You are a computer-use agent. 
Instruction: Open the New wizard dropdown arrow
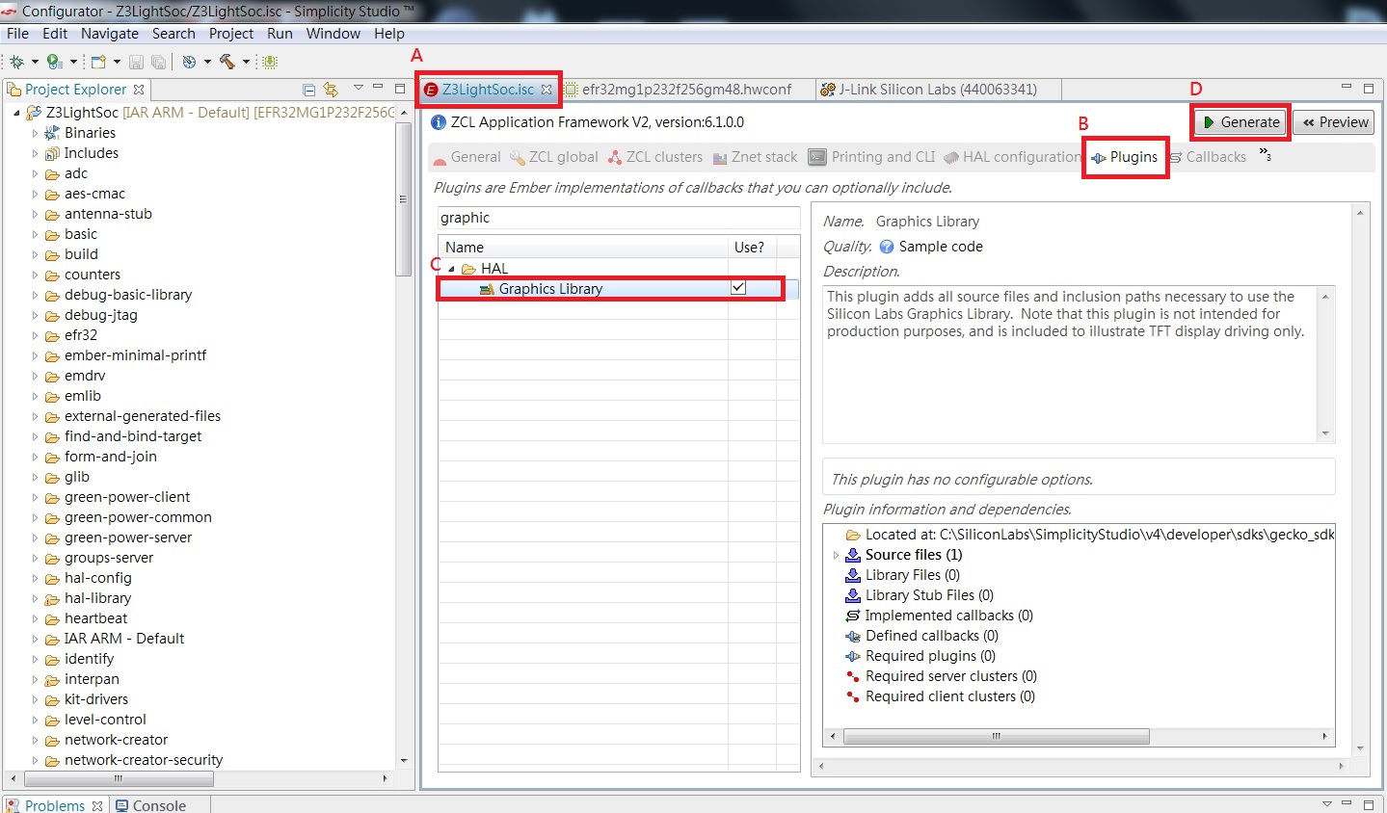pos(117,63)
